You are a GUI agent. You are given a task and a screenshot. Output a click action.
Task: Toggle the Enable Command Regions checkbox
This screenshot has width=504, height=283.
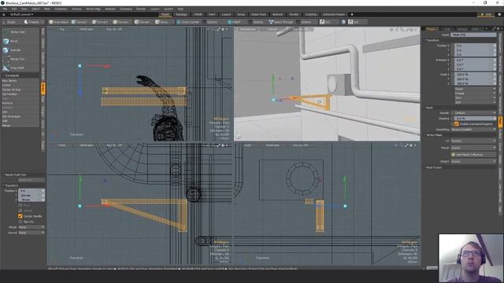[457, 124]
